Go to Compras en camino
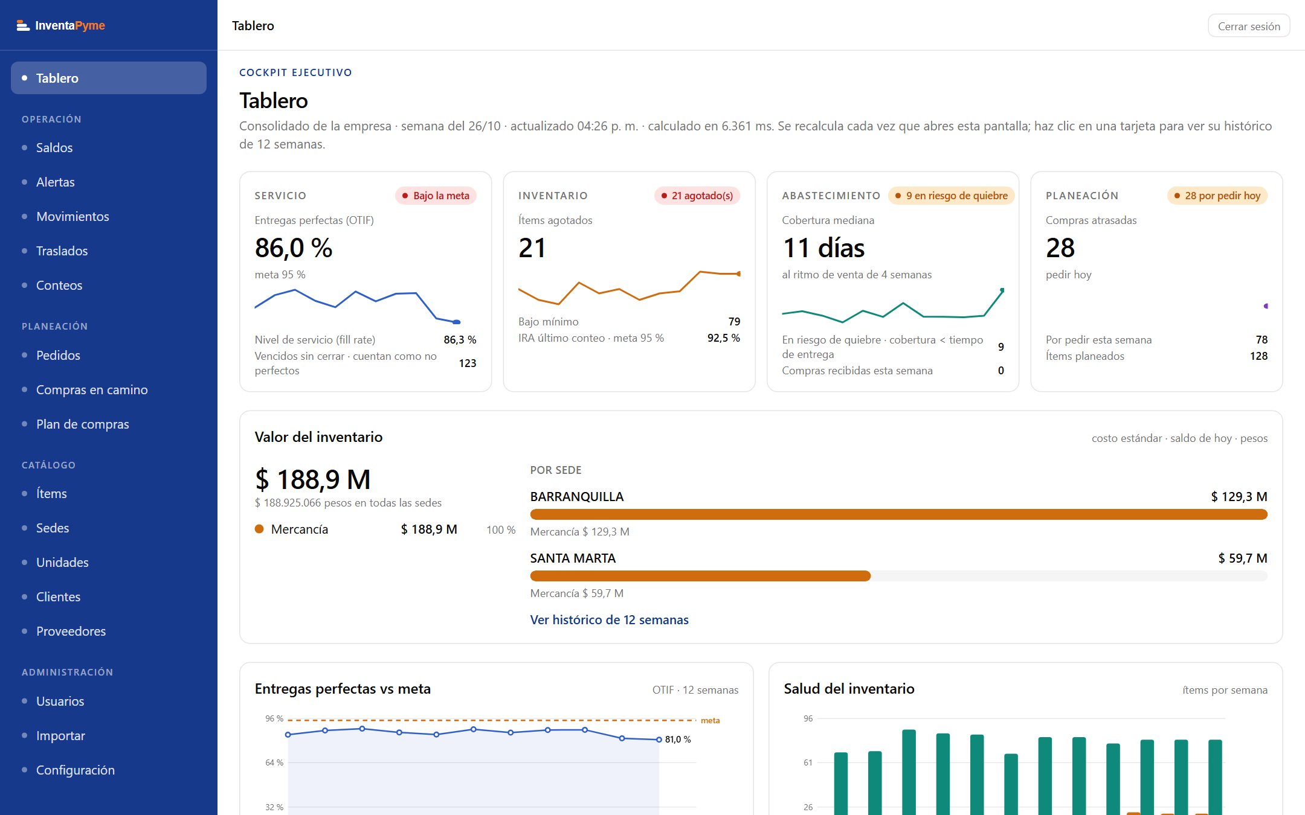 click(x=109, y=389)
